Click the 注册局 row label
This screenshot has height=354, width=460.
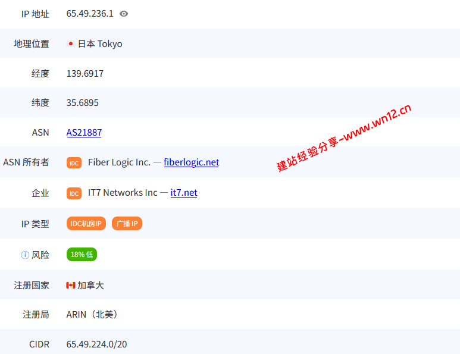(36, 314)
